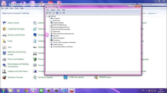
Task: Click All Control Panel Items breadcrumb
Action: (x=33, y=5)
